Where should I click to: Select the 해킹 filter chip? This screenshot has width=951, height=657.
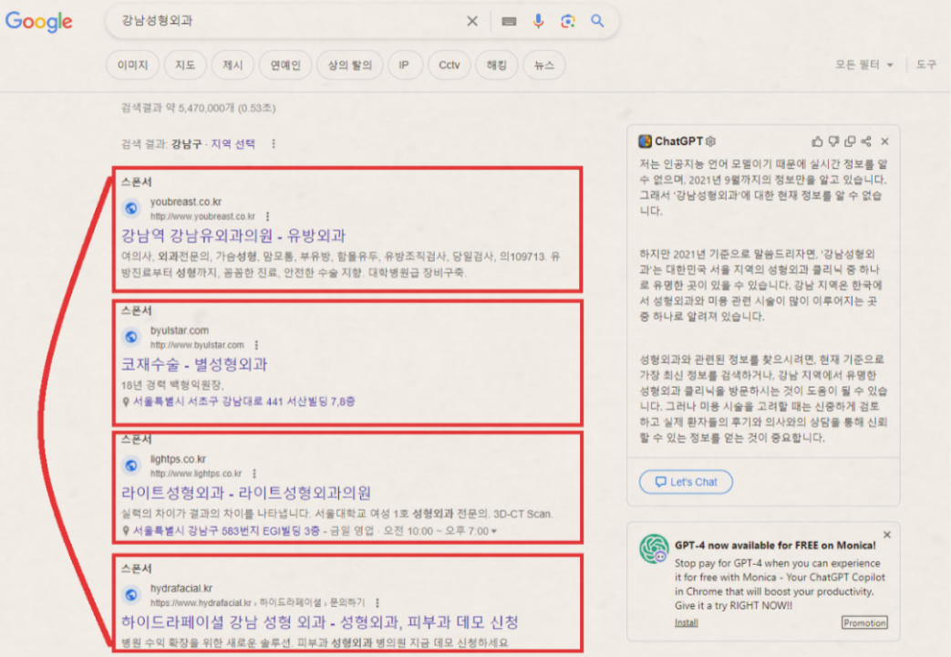[x=496, y=65]
